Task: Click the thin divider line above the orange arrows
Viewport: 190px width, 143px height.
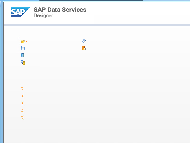Action: click(x=104, y=86)
